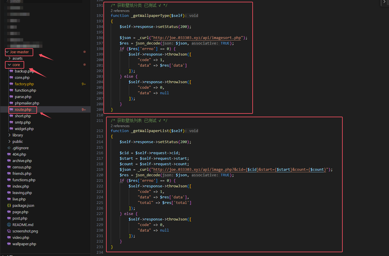Viewport: 389px width, 256px height.
Task: Click the PHP icon beside route.php
Action: (x=11, y=110)
